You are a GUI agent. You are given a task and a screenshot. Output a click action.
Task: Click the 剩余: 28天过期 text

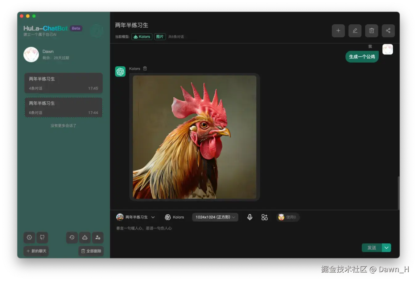(56, 58)
